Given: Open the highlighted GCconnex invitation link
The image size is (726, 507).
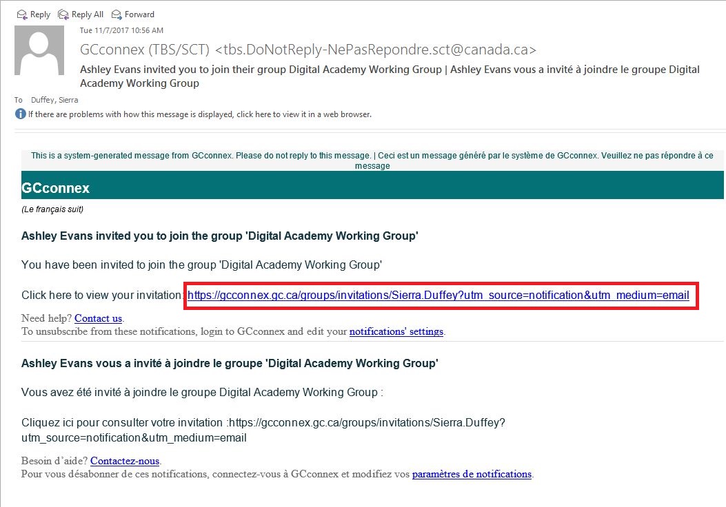Looking at the screenshot, I should (x=438, y=295).
